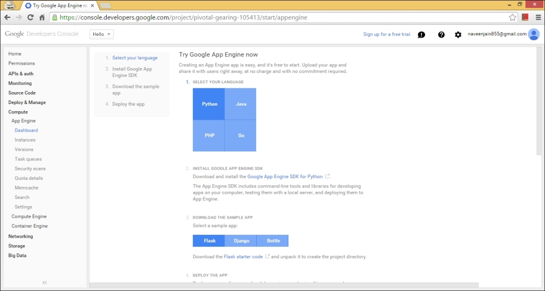The image size is (545, 291).
Task: Expand Storage section
Action: (x=17, y=246)
